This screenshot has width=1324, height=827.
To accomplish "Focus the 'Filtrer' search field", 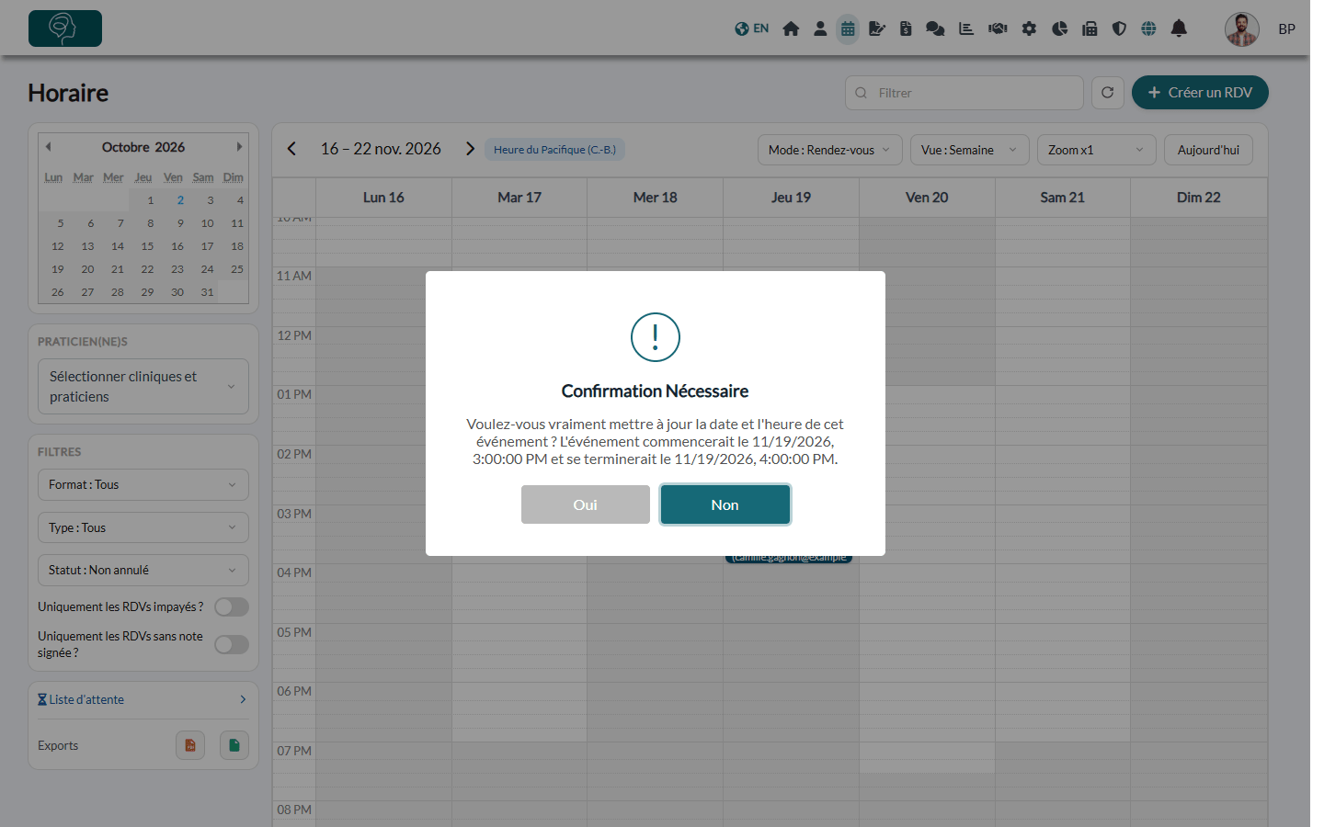I will (964, 93).
